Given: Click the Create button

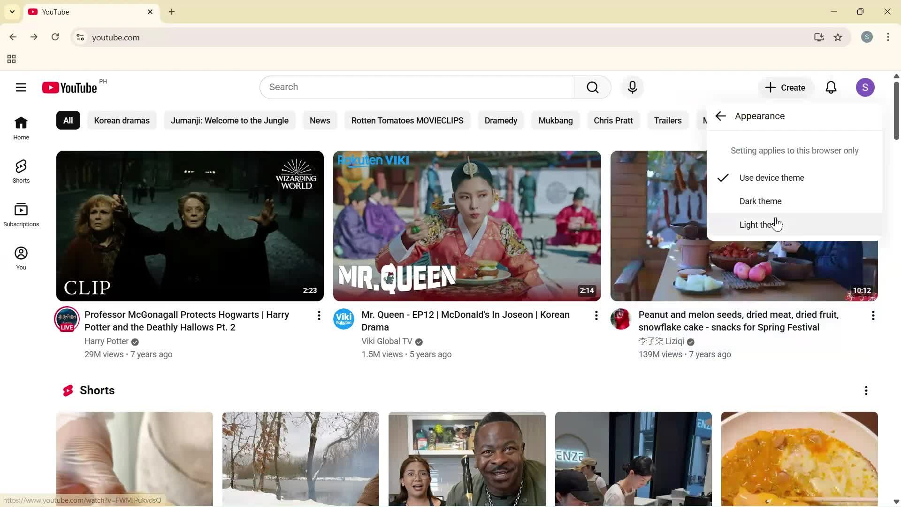Looking at the screenshot, I should [785, 87].
